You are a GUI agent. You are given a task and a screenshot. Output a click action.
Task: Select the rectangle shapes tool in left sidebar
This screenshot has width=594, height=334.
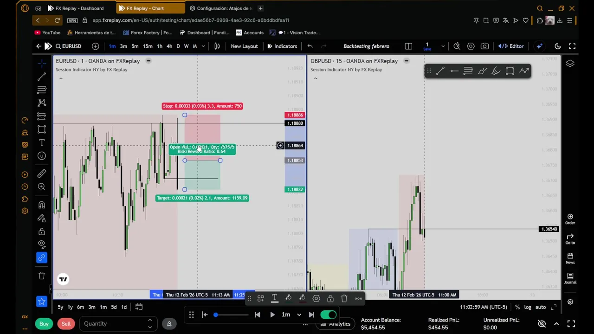point(42,129)
